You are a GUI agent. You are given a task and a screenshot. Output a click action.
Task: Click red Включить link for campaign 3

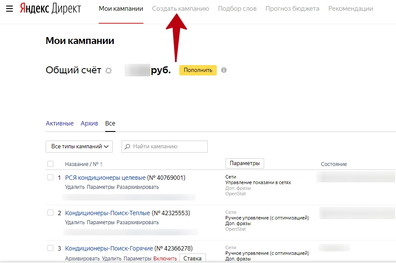165,258
